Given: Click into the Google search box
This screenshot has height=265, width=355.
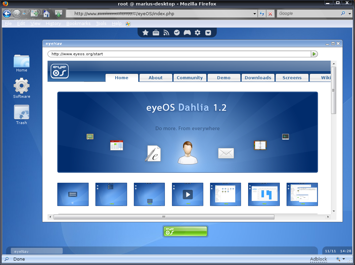Looking at the screenshot, I should (309, 13).
